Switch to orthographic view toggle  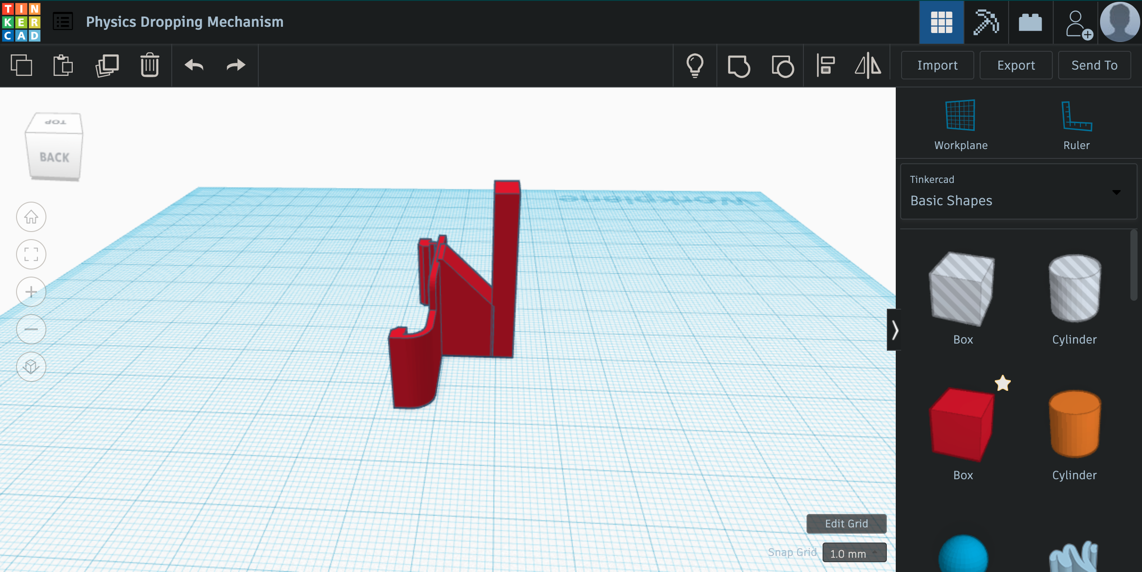[31, 367]
